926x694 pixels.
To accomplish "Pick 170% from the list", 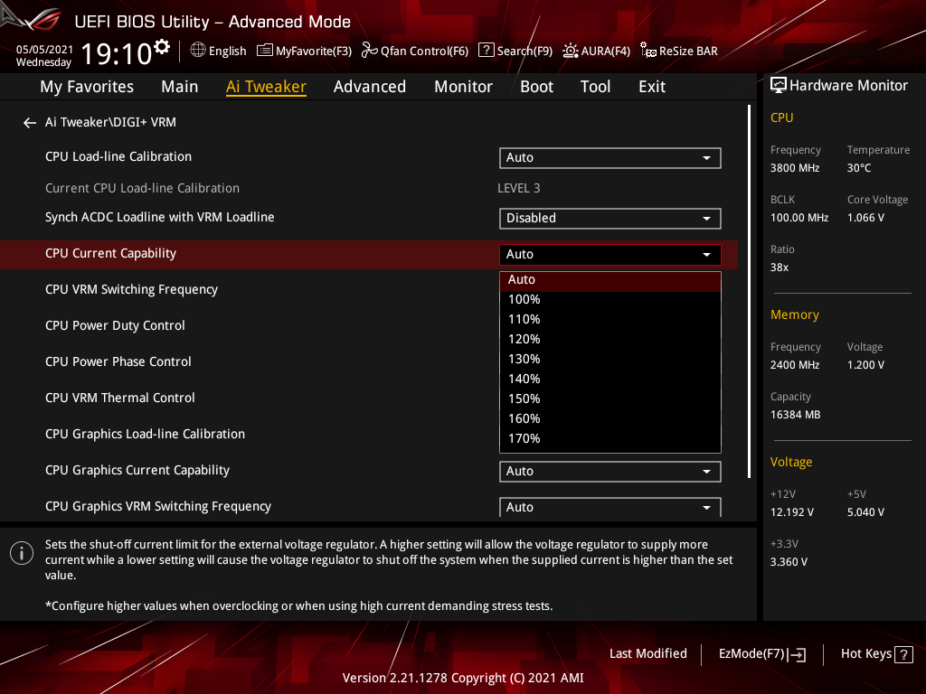I will pyautogui.click(x=610, y=439).
